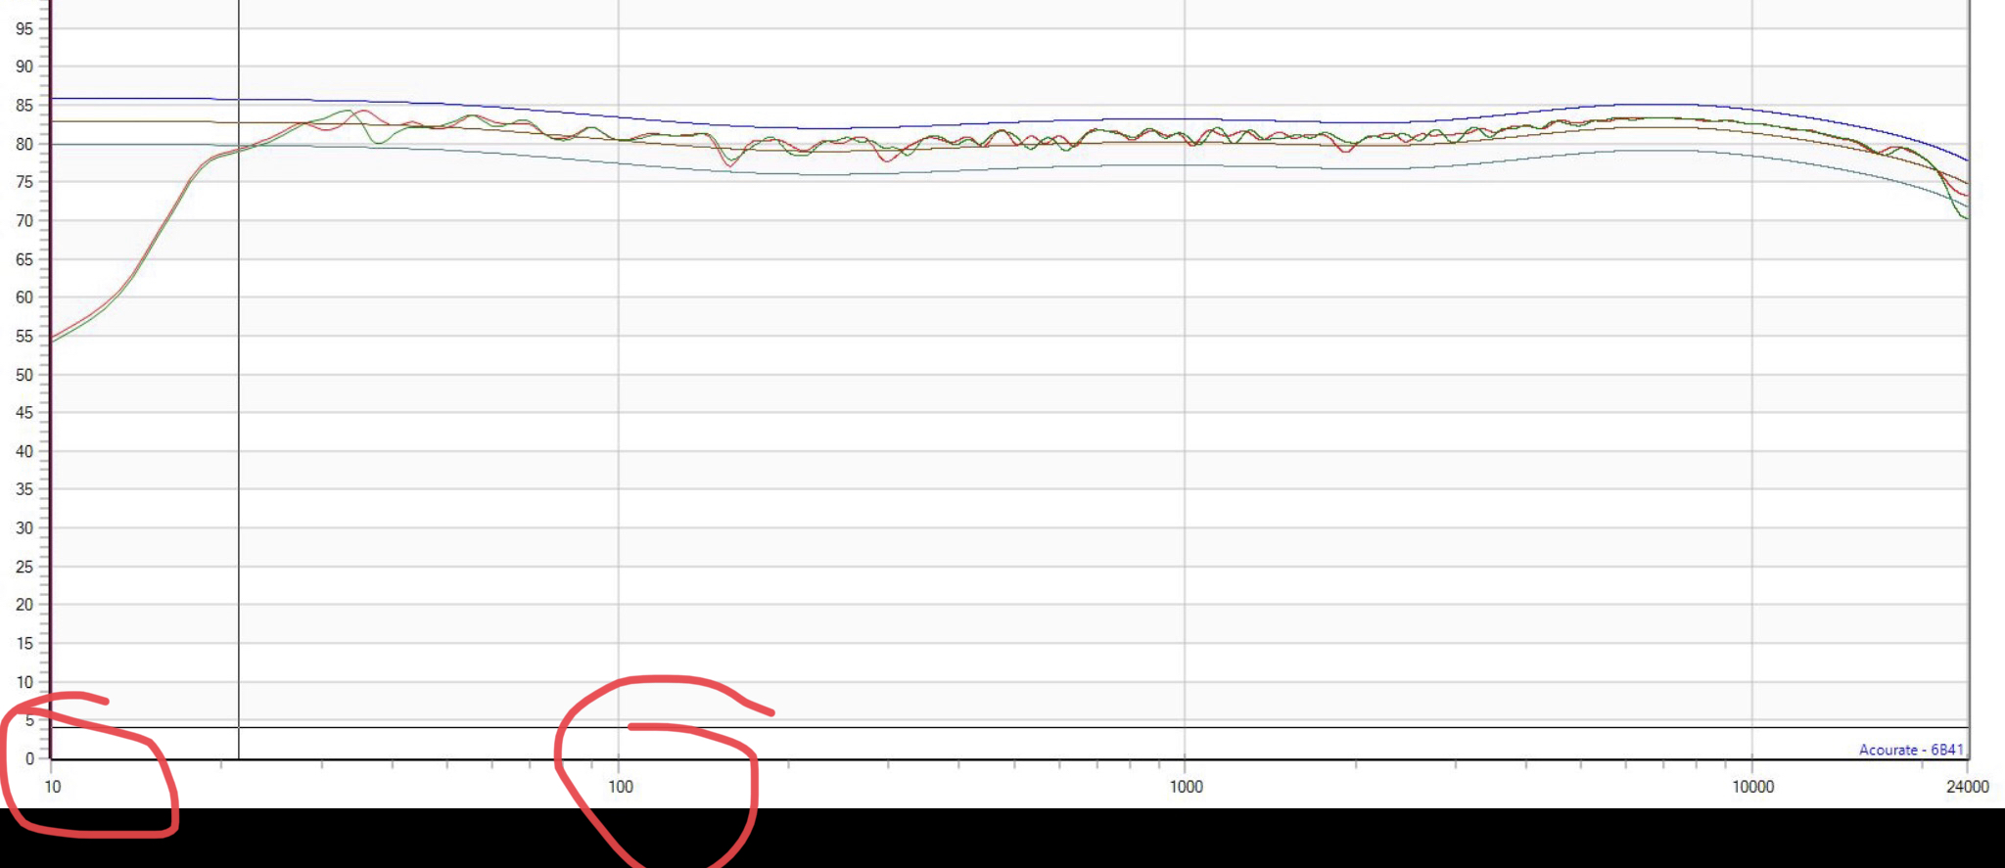Click the 100 Hz frequency axis label
Screen dimensions: 2005x868
click(621, 787)
